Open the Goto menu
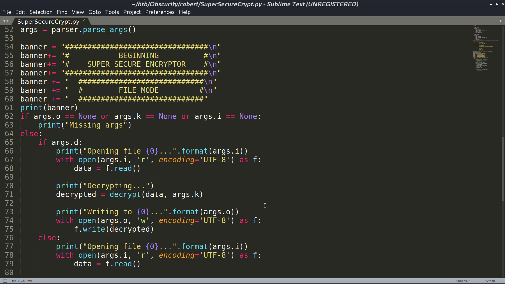This screenshot has height=284, width=505. click(x=94, y=12)
